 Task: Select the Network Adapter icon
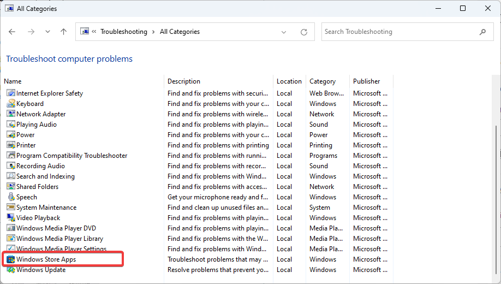11,114
